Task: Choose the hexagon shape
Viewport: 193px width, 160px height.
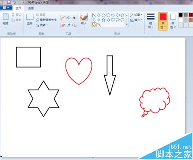Action: 108,15
